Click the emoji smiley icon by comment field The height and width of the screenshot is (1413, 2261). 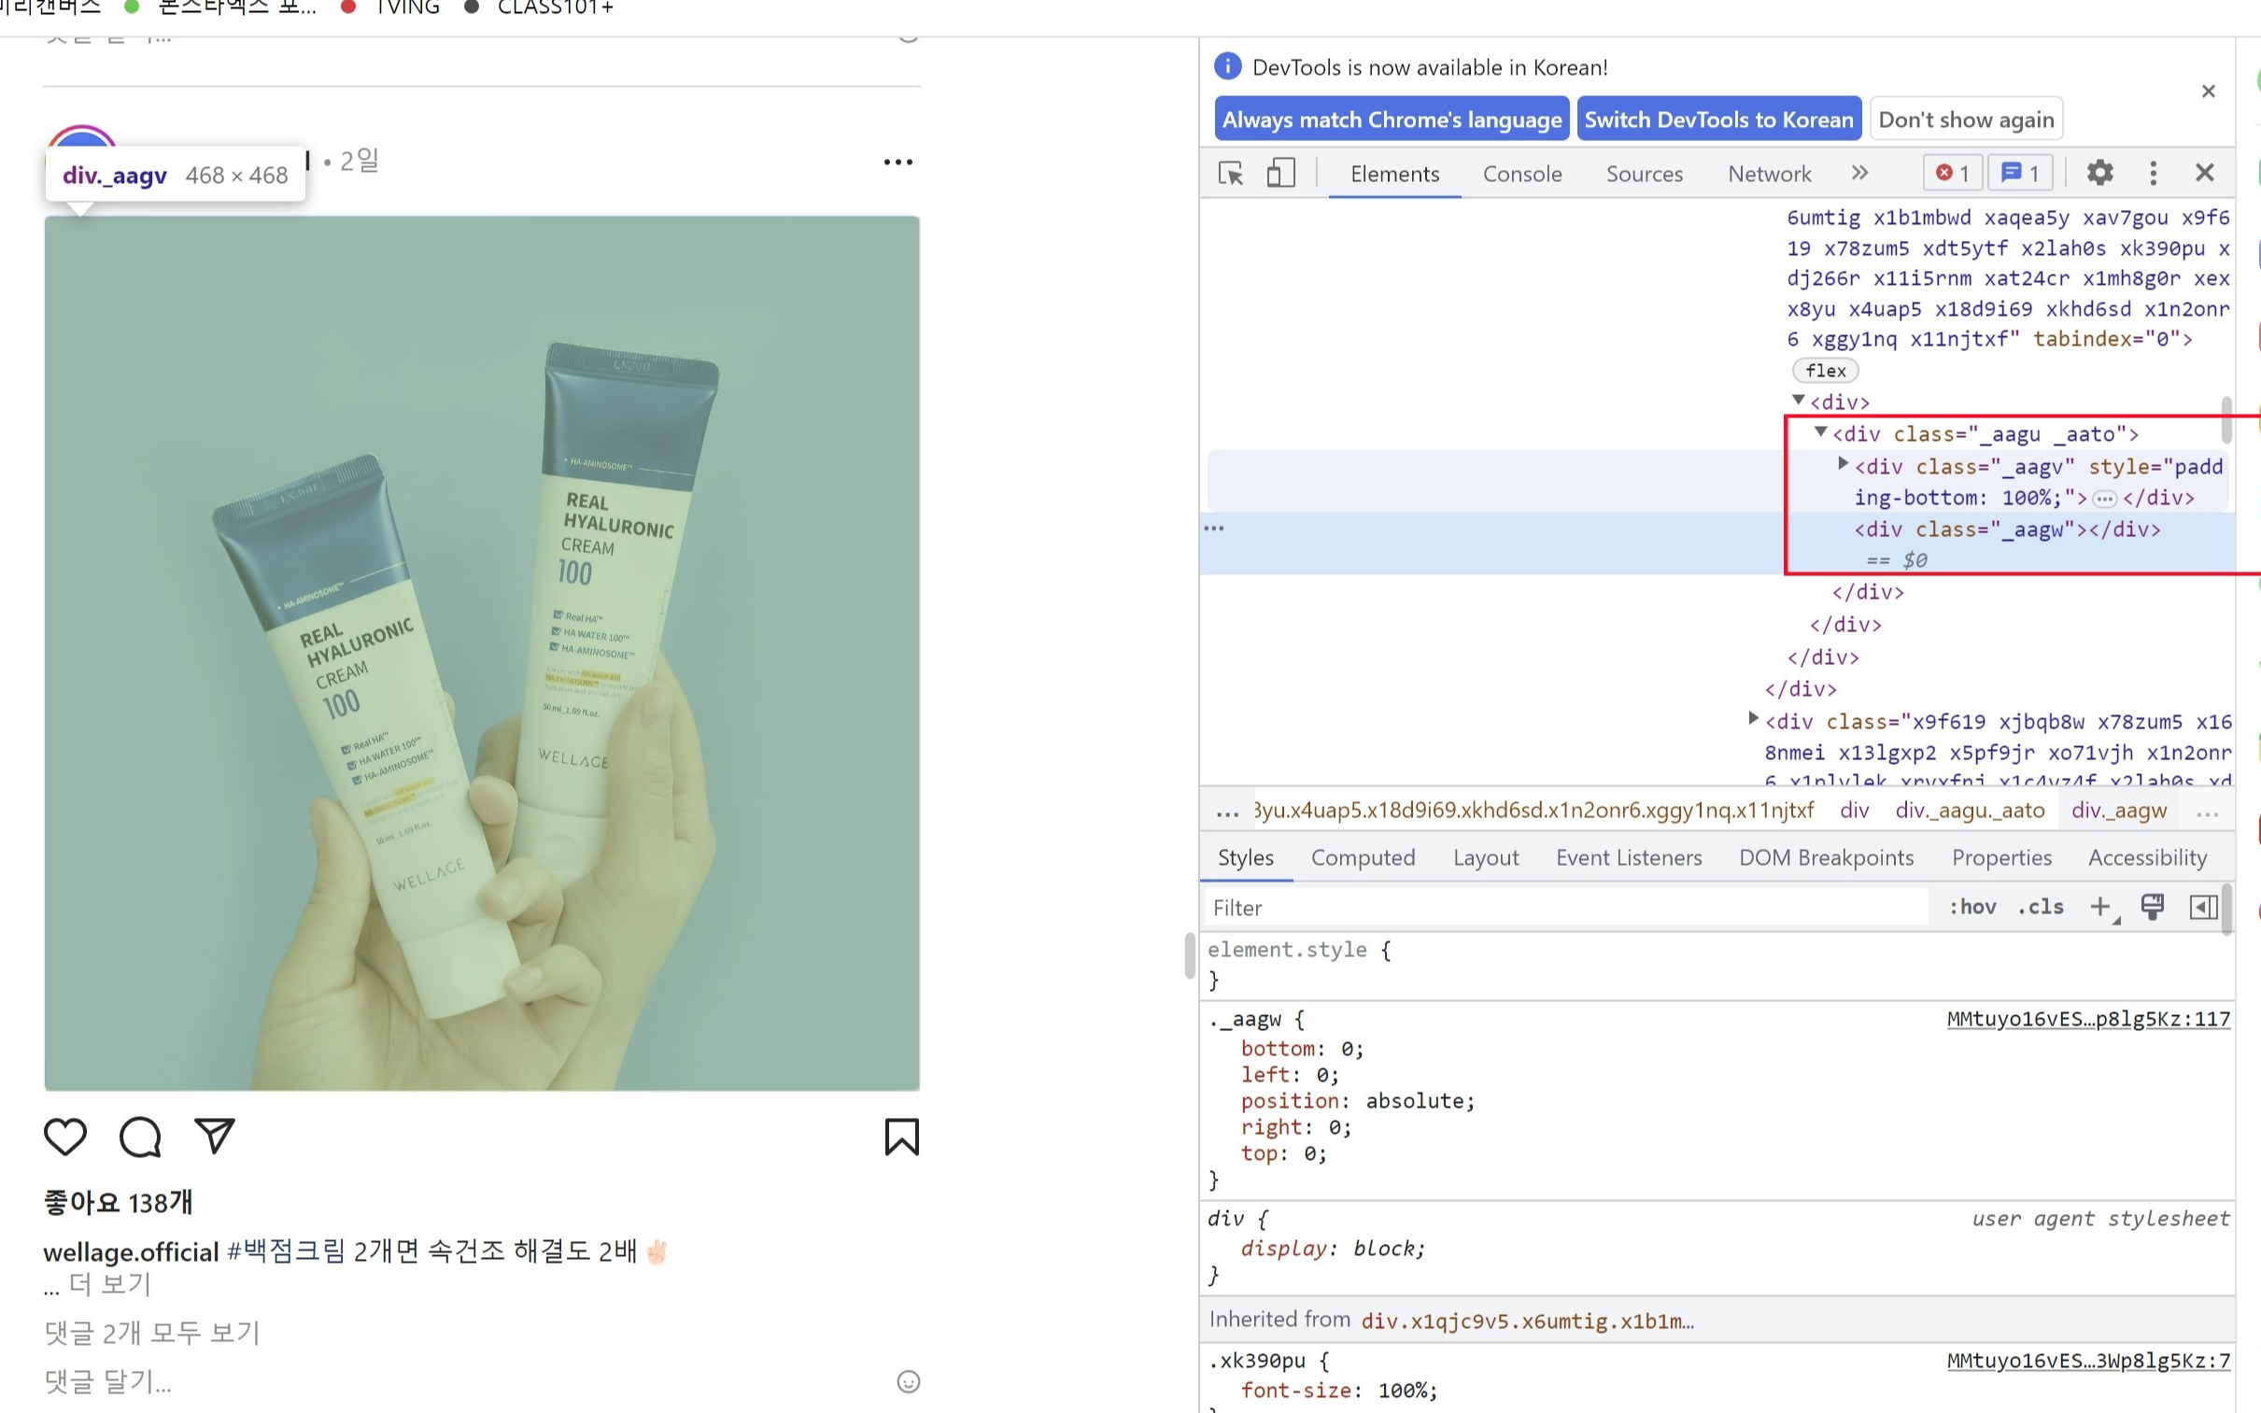point(908,1381)
